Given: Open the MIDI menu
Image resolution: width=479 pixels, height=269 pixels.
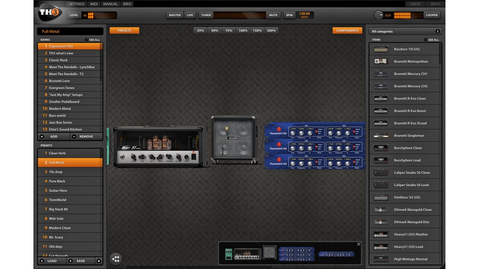Looking at the screenshot, I should pos(93,4).
